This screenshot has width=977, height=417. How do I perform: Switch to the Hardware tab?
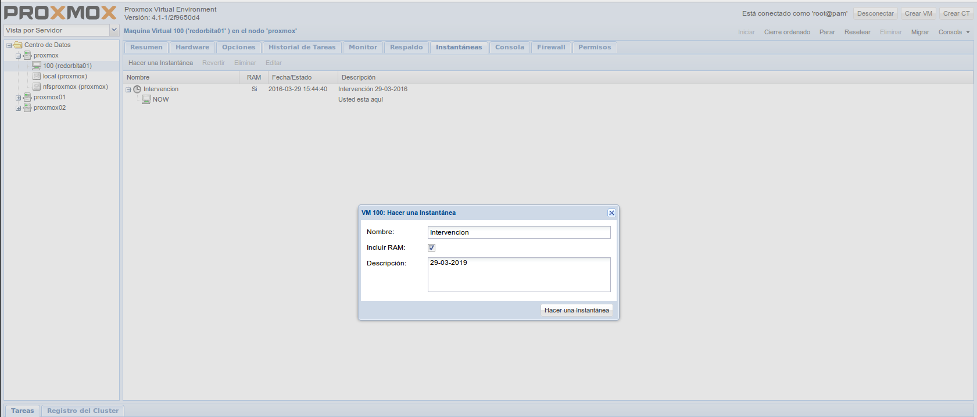192,48
